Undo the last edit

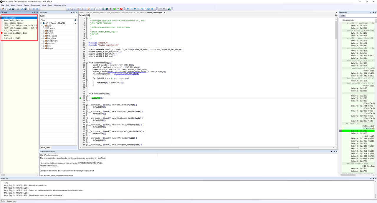coord(34,9)
